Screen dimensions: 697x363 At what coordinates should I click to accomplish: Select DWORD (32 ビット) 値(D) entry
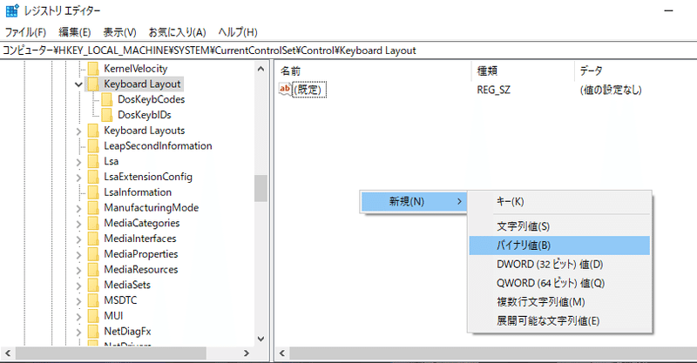pyautogui.click(x=559, y=265)
